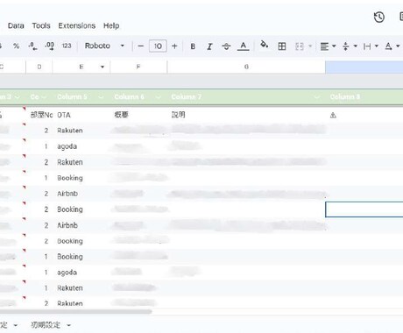
Task: Open horizontal align dropdown
Action: tap(328, 46)
